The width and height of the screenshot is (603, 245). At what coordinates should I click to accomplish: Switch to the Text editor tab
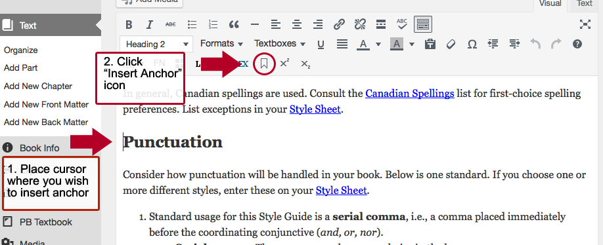pos(584,3)
